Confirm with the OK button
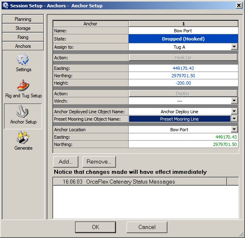The width and height of the screenshot is (245, 238). coord(95,227)
